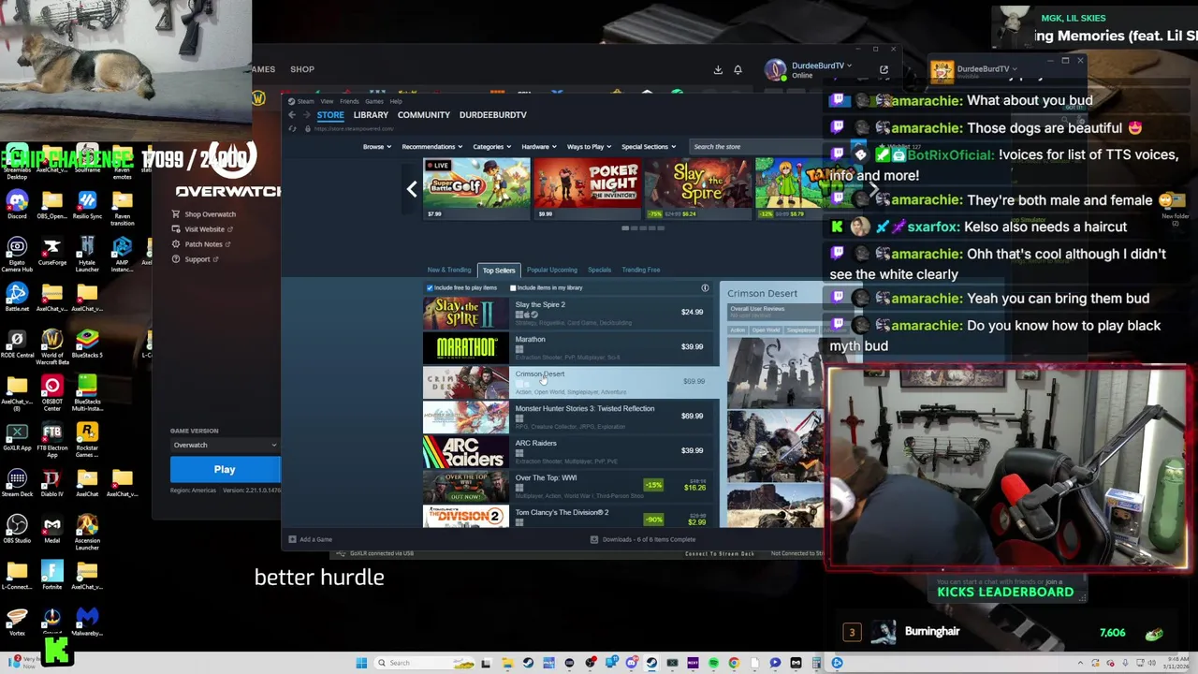Expand the Special Sections dropdown

648,146
